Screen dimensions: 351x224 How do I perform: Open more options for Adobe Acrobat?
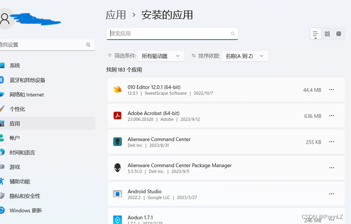tap(332, 116)
